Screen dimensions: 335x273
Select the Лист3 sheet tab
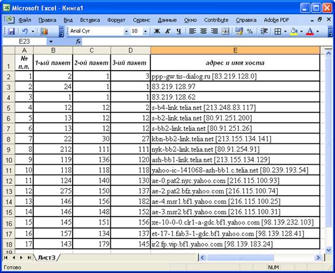[46, 258]
